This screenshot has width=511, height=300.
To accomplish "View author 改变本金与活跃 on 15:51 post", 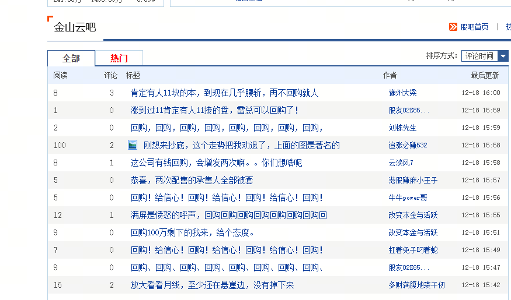I will click(x=413, y=233).
